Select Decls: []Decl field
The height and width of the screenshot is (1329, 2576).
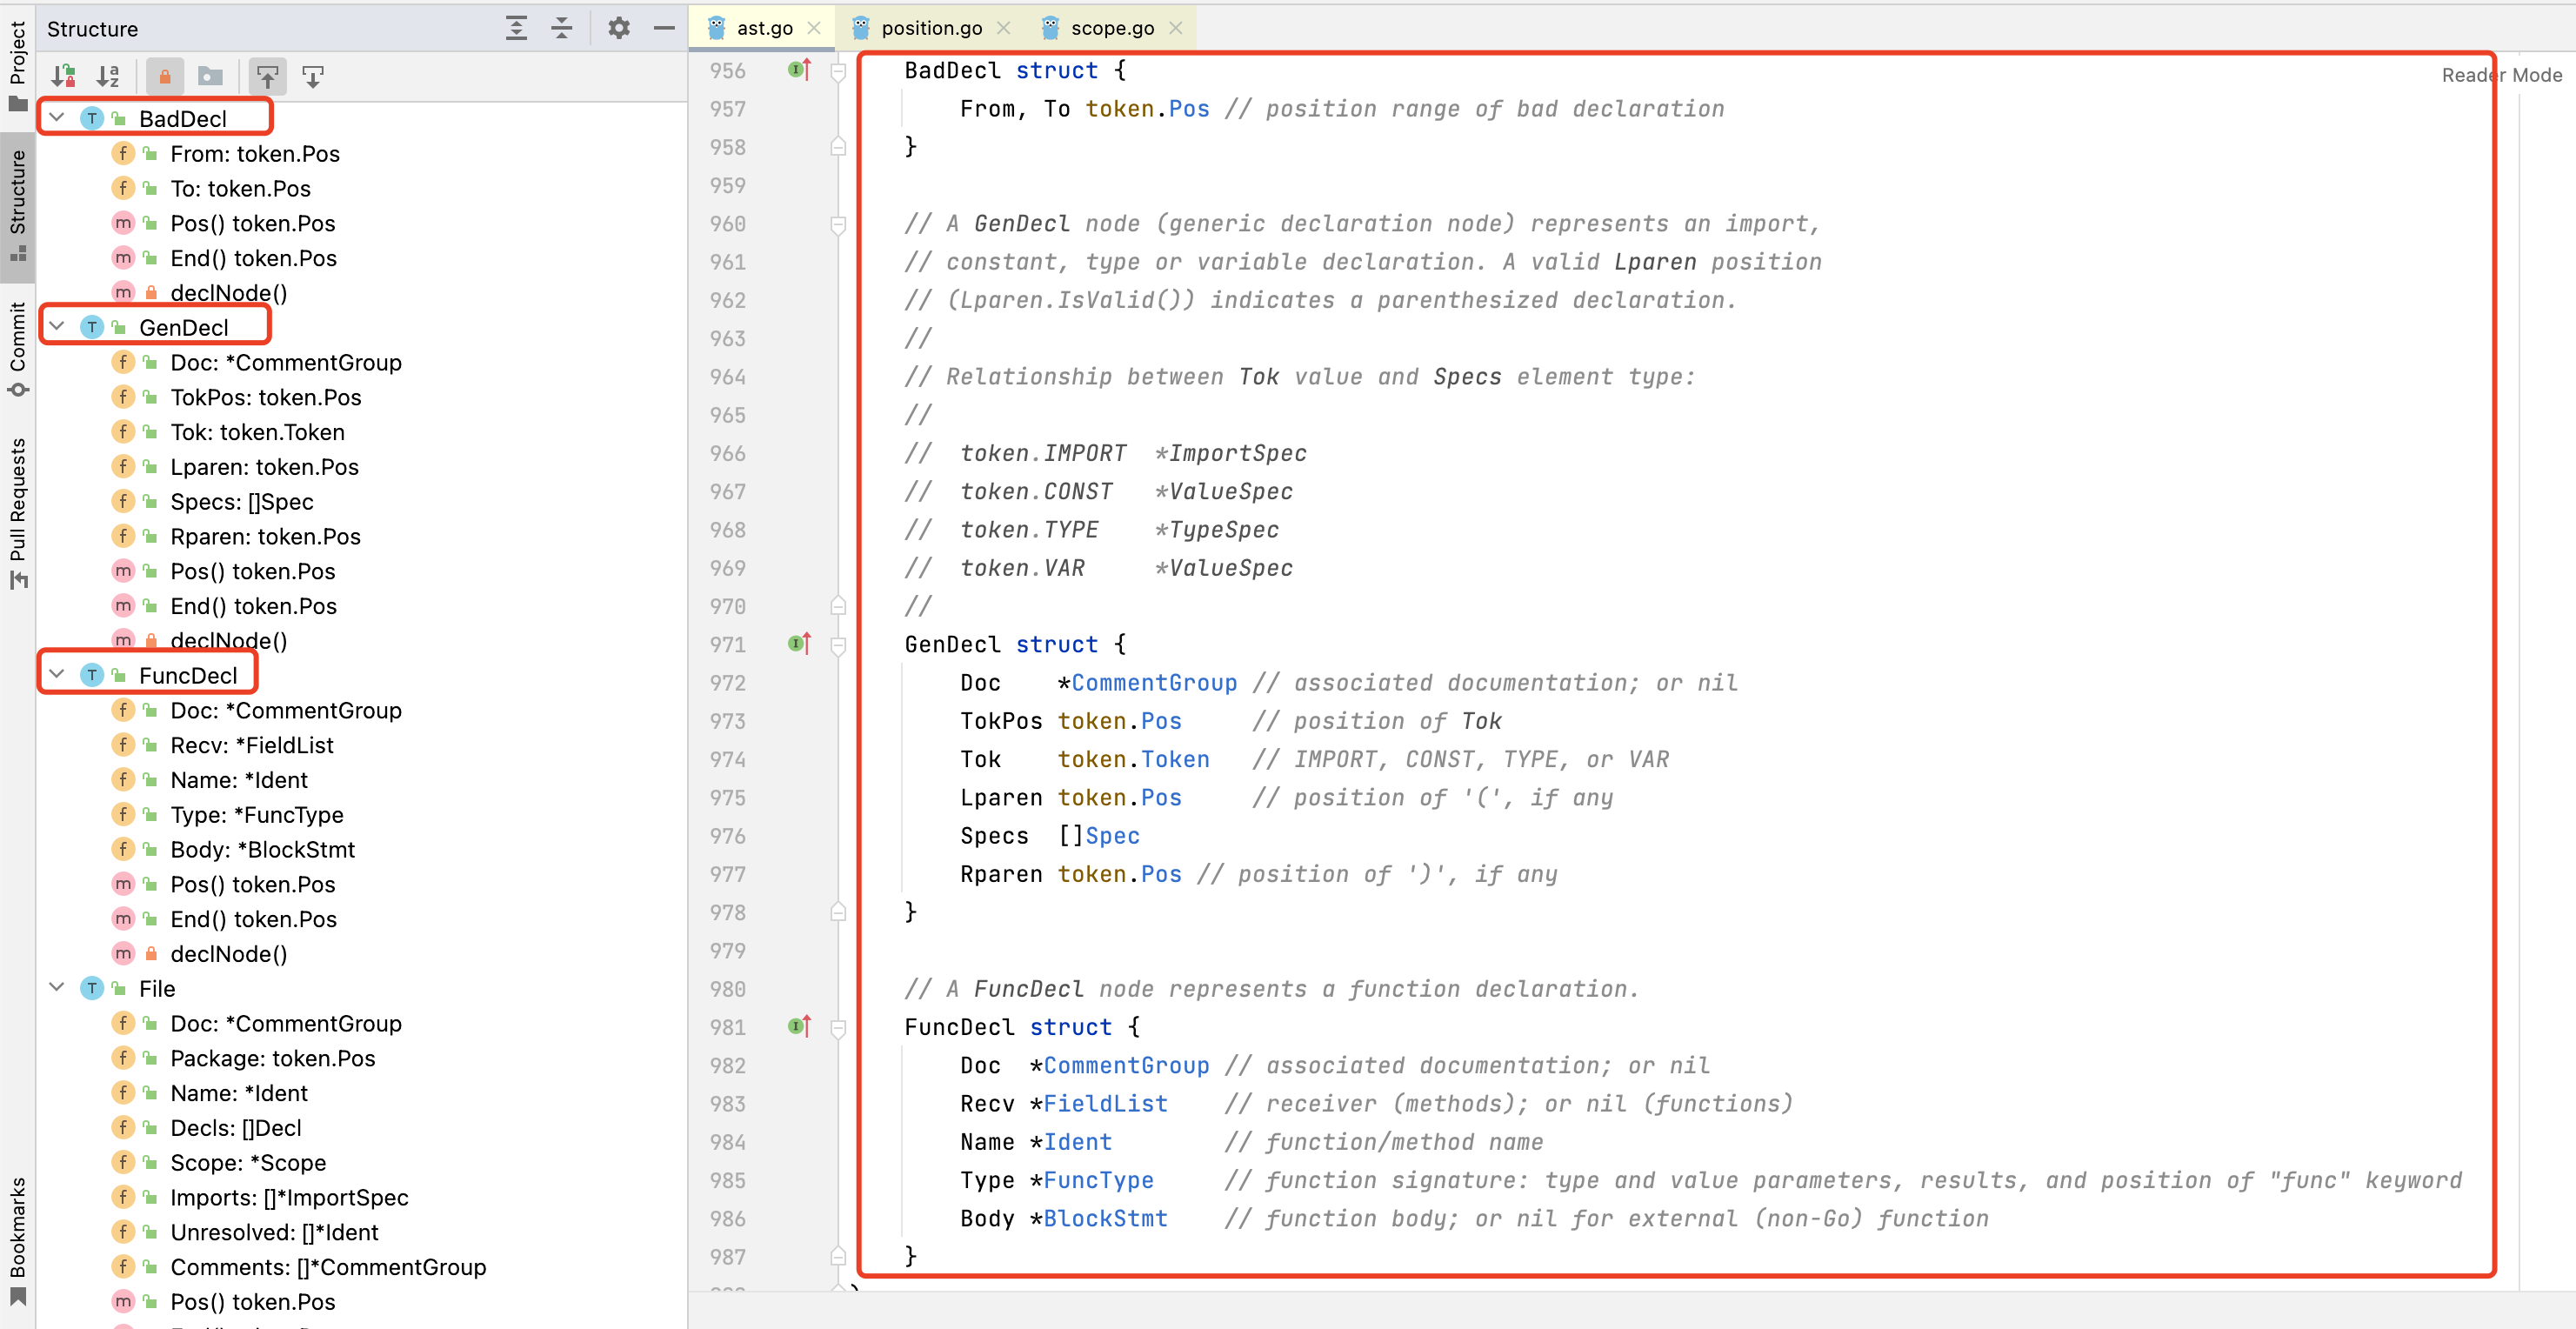[236, 1127]
